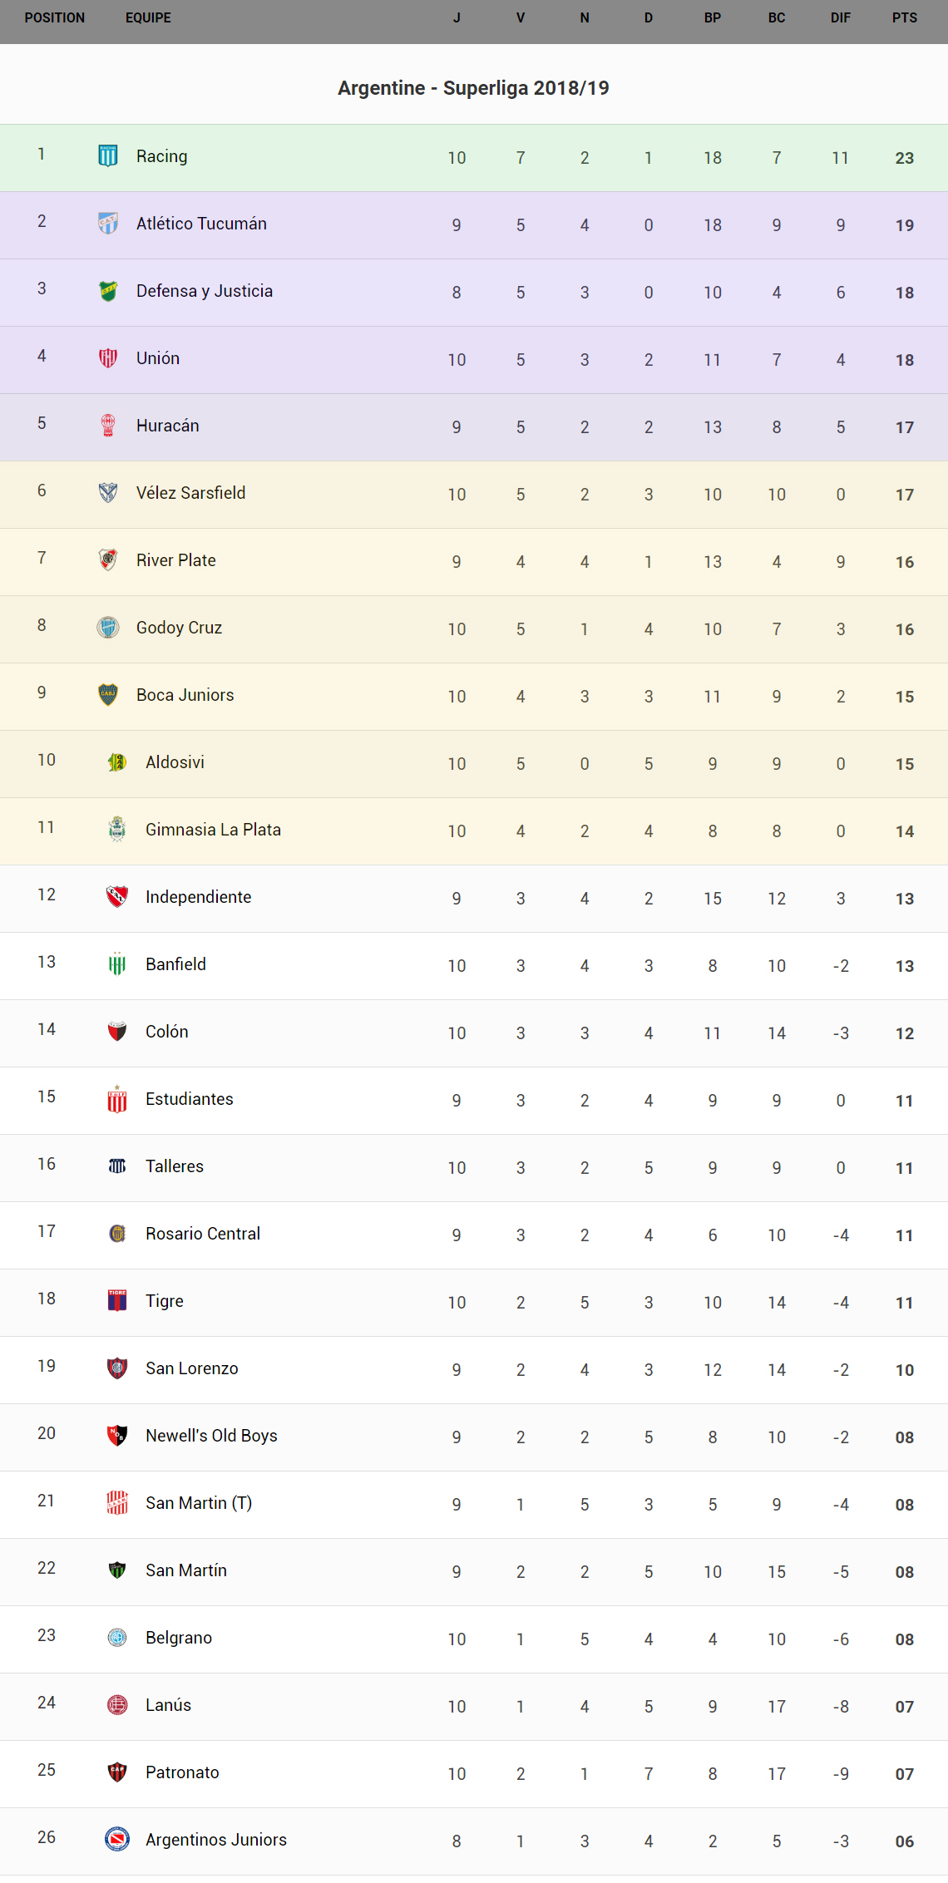The width and height of the screenshot is (948, 1883).
Task: Click the River Plate crest icon
Action: click(x=108, y=559)
